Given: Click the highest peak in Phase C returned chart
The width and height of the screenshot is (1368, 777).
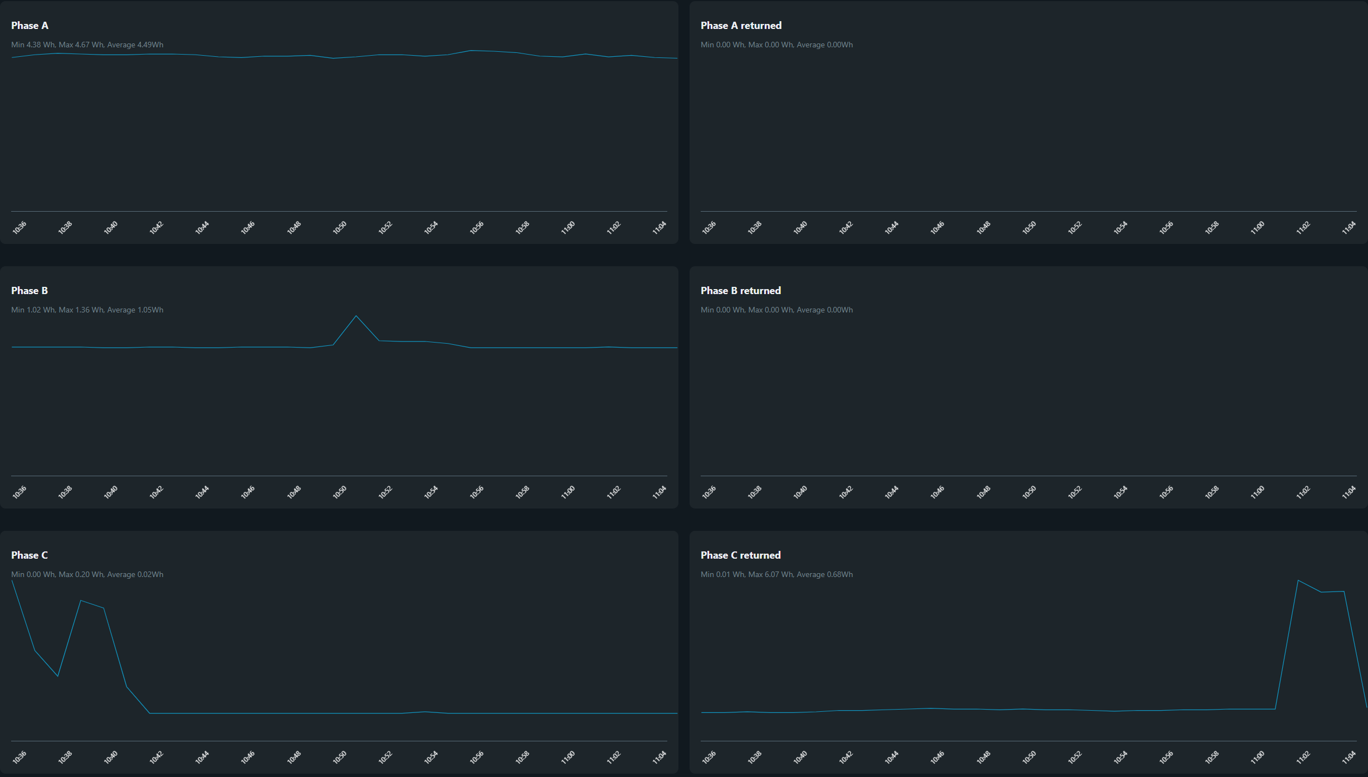Looking at the screenshot, I should coord(1298,581).
